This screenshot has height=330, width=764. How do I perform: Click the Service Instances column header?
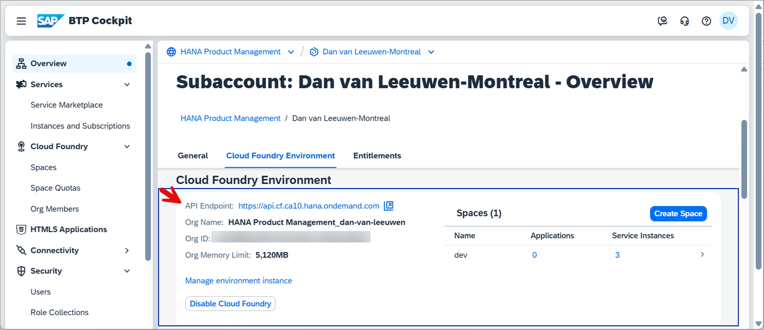[x=643, y=236]
